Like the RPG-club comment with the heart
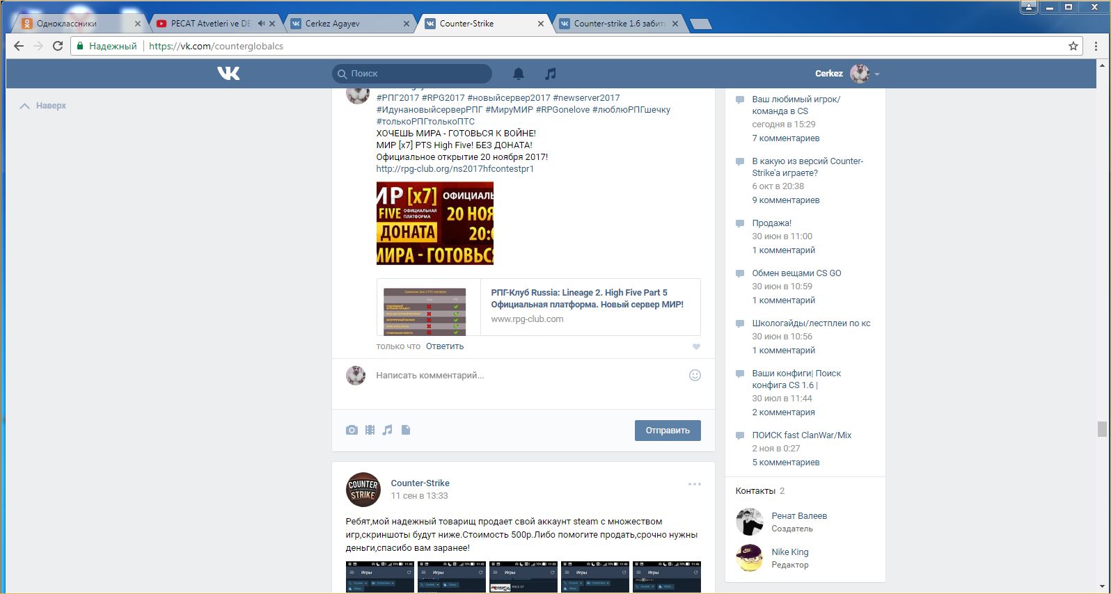This screenshot has height=594, width=1111. point(696,346)
